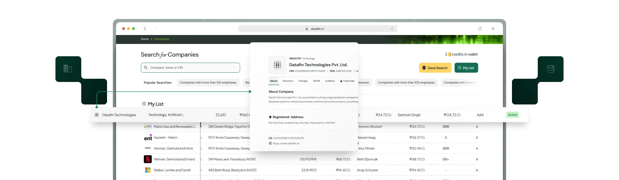Screen dimensions: 619x180
Task: Click the LEI number 549300ABC123XYZ45678
Action: (289, 138)
